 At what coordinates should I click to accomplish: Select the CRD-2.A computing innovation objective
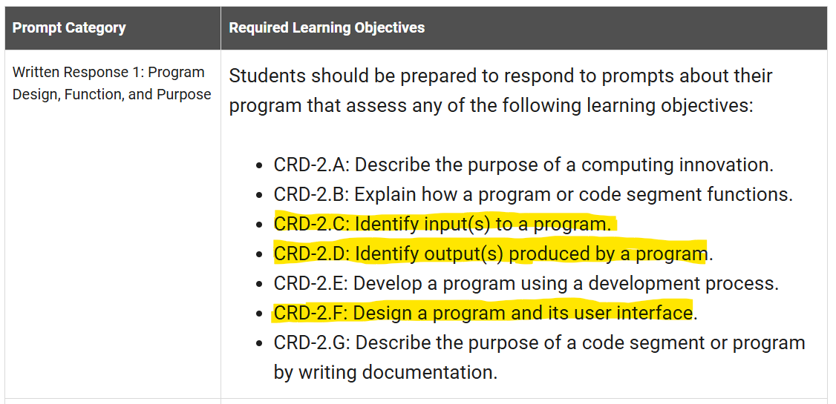click(523, 165)
